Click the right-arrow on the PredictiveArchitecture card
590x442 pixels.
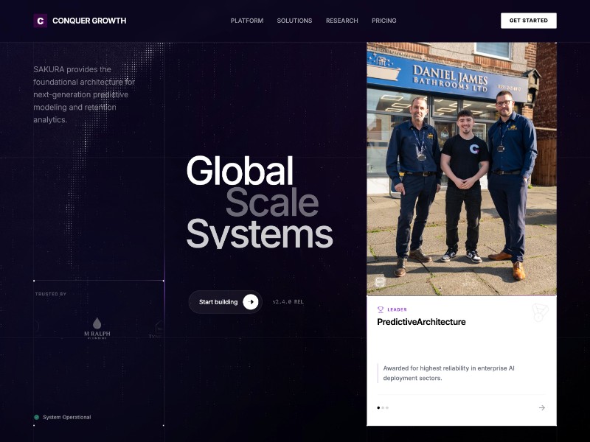(x=541, y=407)
